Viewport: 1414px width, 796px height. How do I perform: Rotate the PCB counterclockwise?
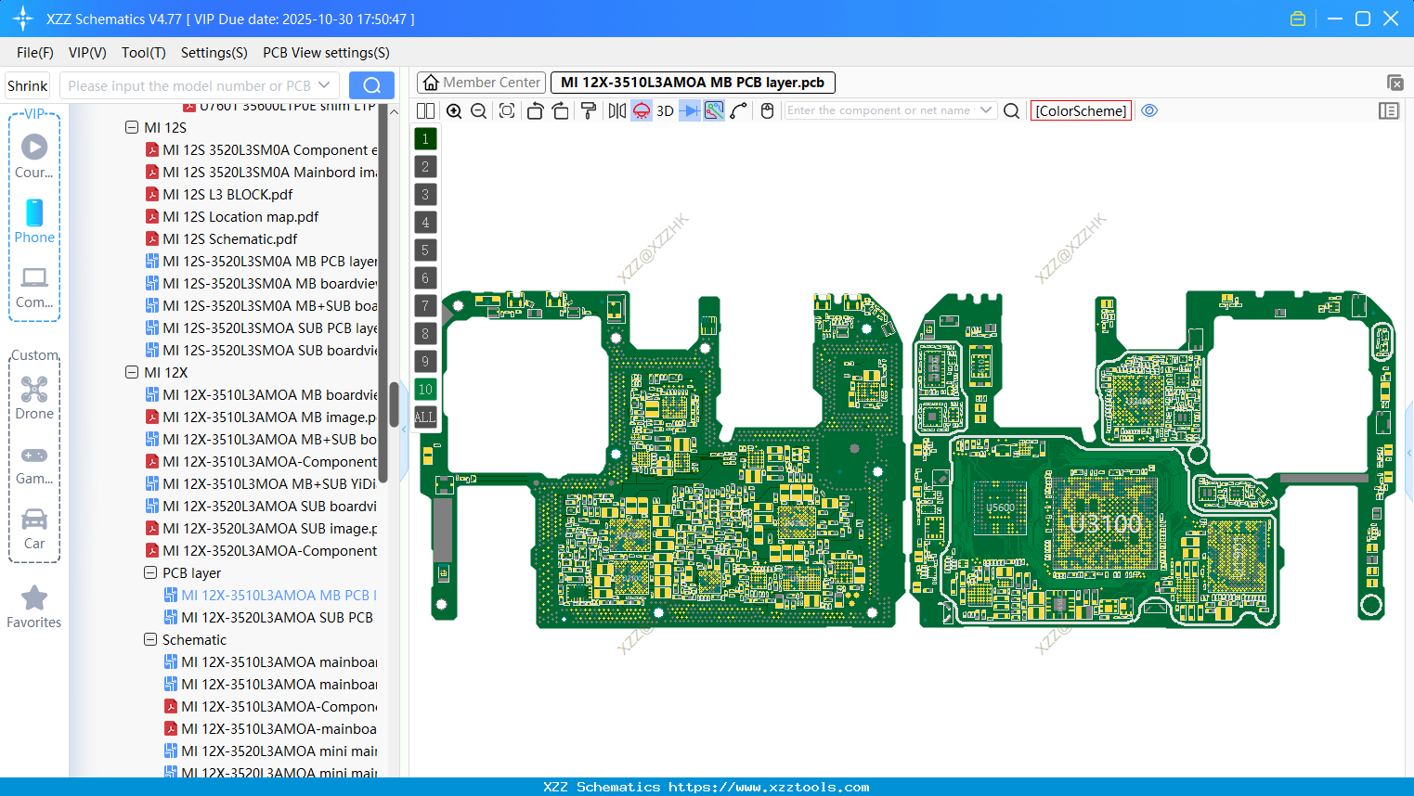(535, 110)
